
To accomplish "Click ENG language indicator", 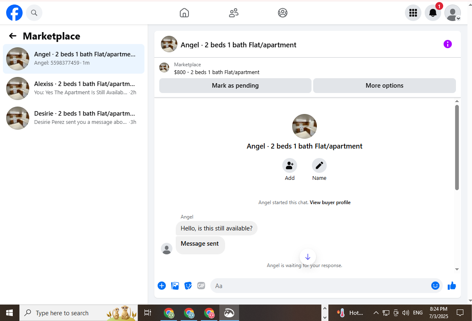I will (x=418, y=313).
